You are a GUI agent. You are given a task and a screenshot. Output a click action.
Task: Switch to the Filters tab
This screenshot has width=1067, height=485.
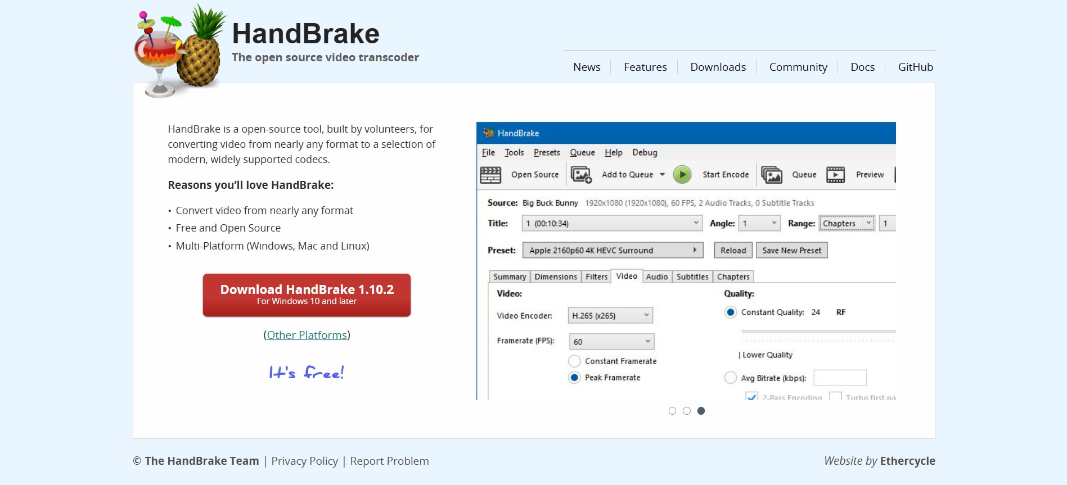pyautogui.click(x=596, y=277)
